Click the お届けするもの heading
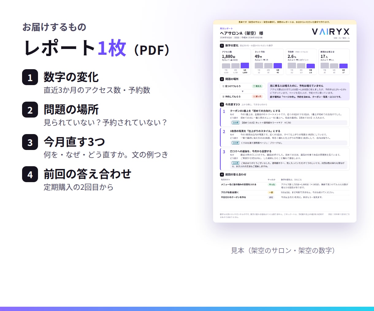This screenshot has height=311, width=374. point(54,27)
